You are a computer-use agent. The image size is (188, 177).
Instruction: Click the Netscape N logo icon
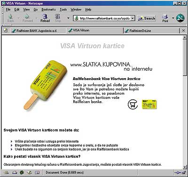click(180, 18)
